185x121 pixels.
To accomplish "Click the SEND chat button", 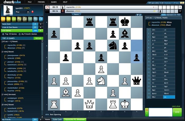I will pyautogui.click(x=177, y=112).
